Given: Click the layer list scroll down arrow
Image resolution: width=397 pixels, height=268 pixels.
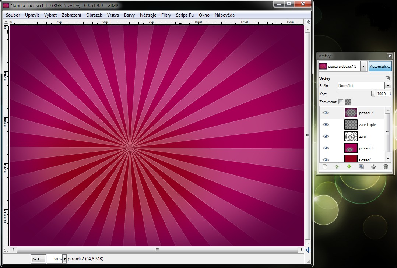Looking at the screenshot, I should 388,159.
